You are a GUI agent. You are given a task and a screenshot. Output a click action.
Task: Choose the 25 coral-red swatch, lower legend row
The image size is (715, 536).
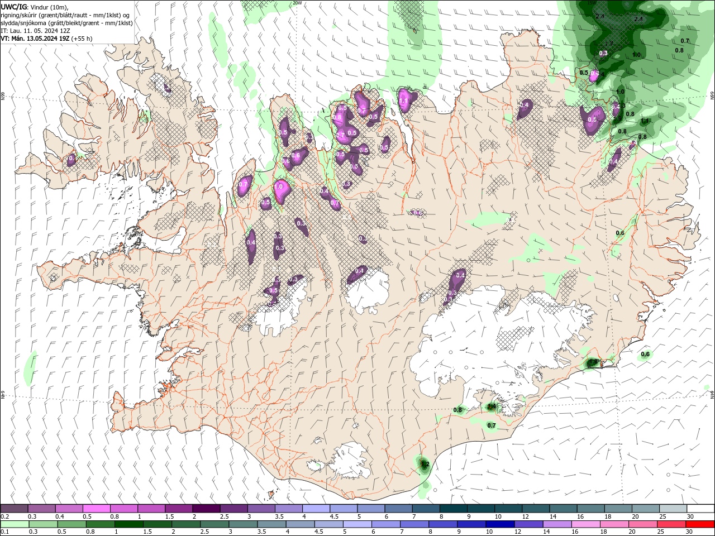[671, 524]
